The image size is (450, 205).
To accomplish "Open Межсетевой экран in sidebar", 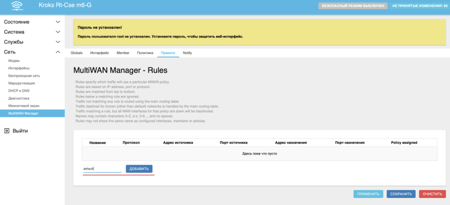I will coord(23,106).
